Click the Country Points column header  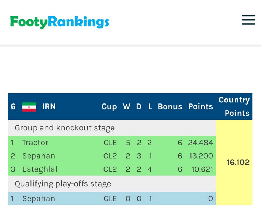(234, 106)
